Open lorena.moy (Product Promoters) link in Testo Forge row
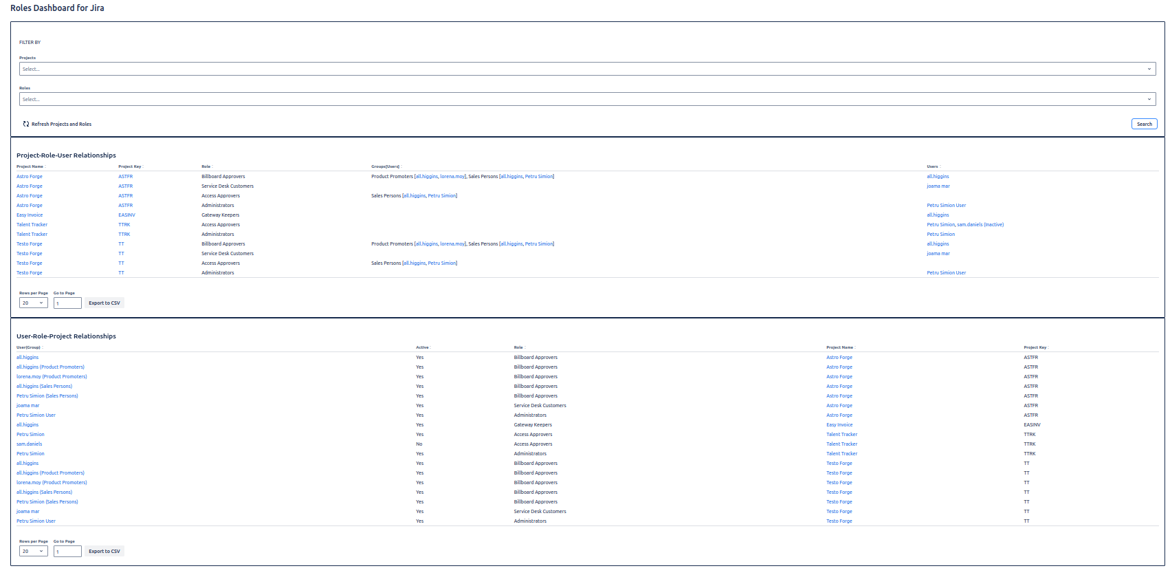Screen dimensions: 1170x575 (x=52, y=483)
